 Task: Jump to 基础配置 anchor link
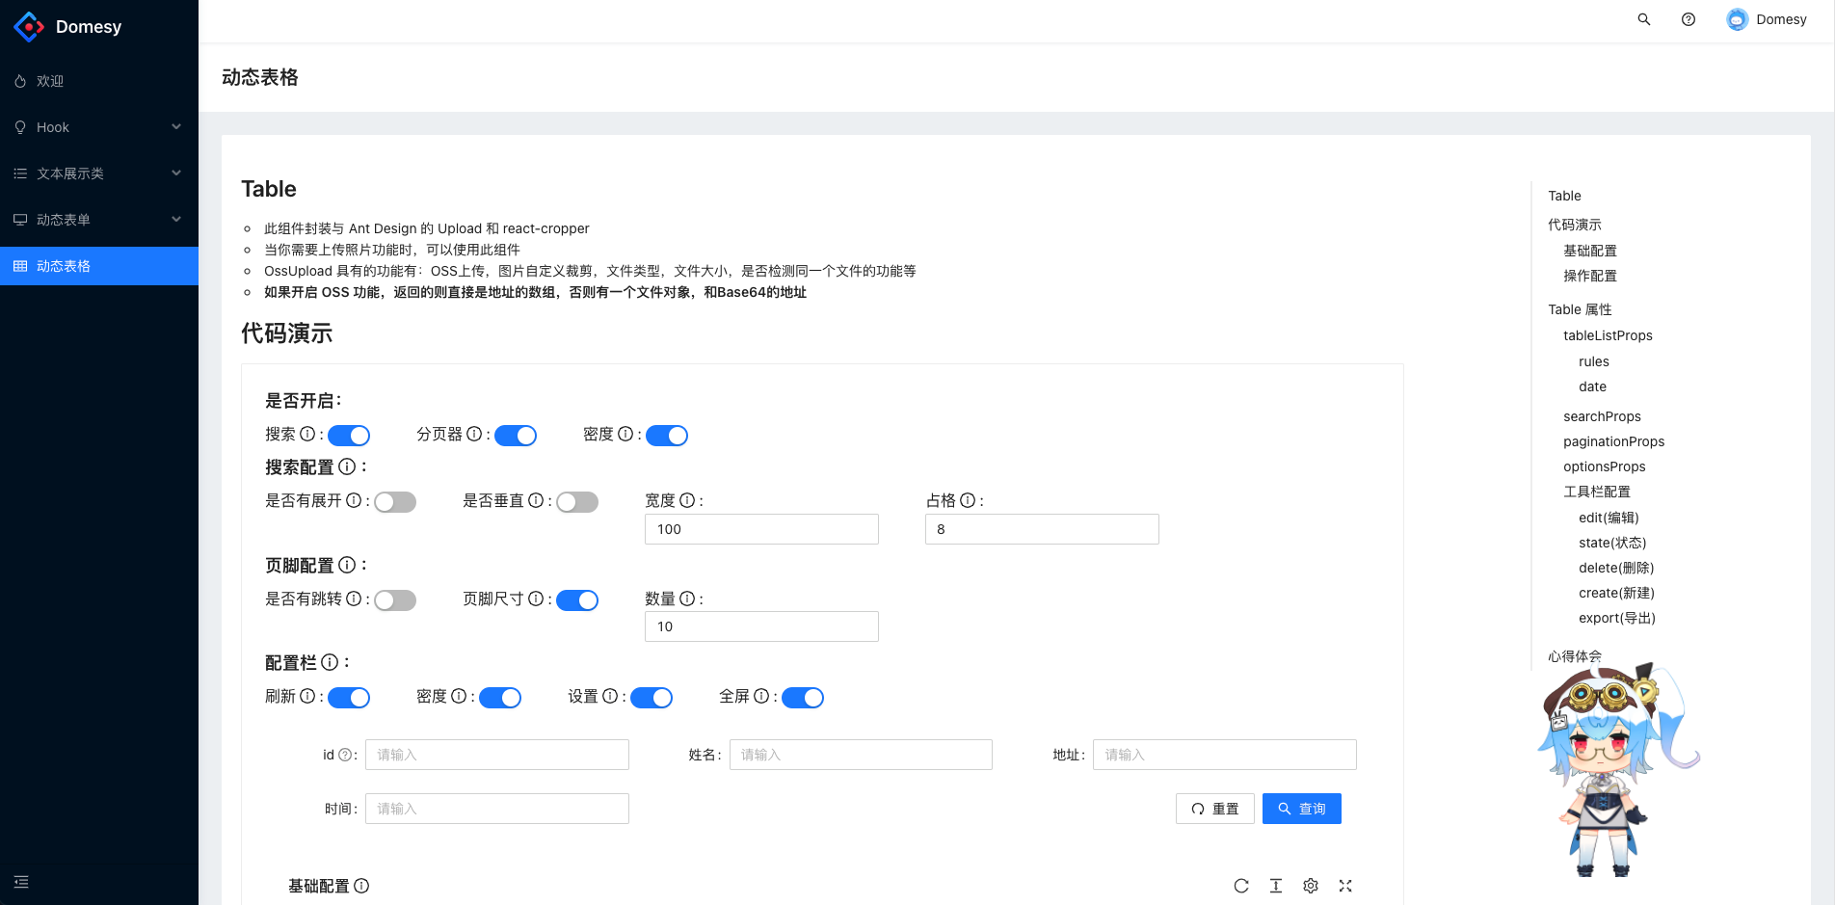[x=1590, y=251]
